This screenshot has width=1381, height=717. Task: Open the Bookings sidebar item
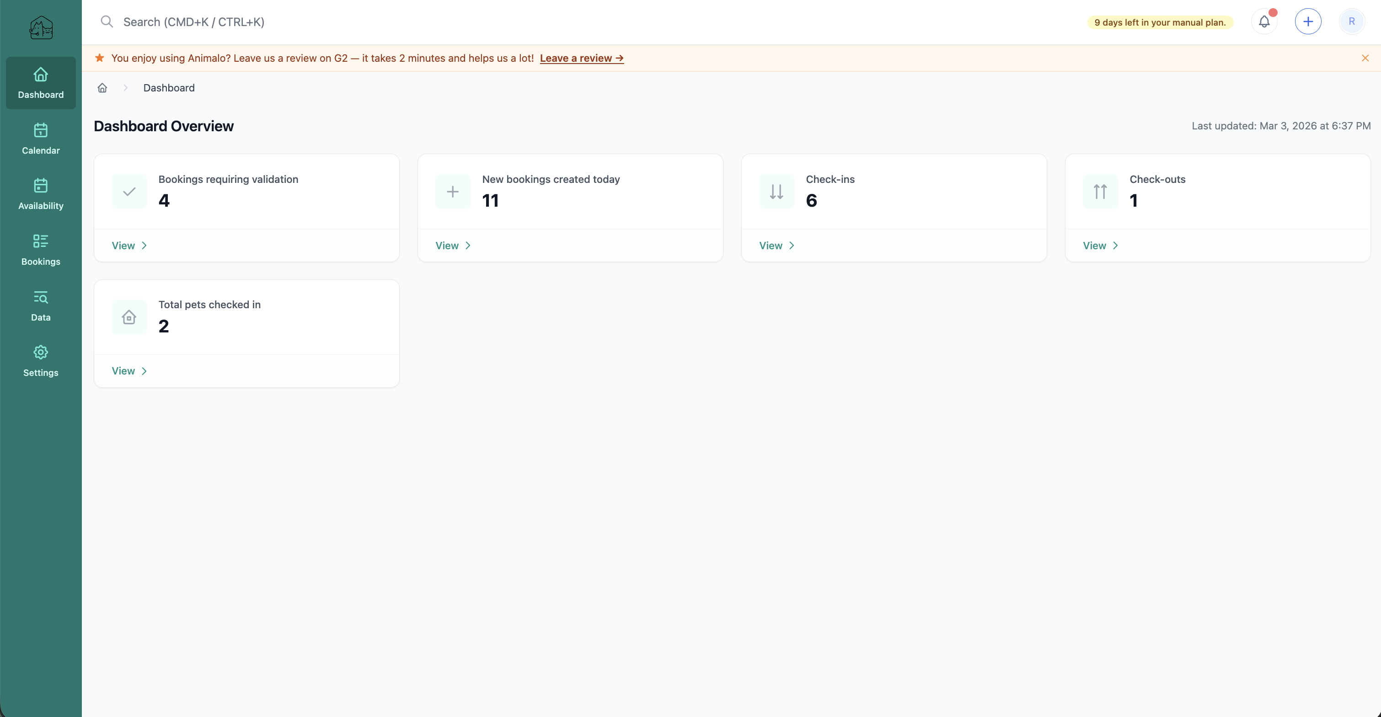(41, 250)
